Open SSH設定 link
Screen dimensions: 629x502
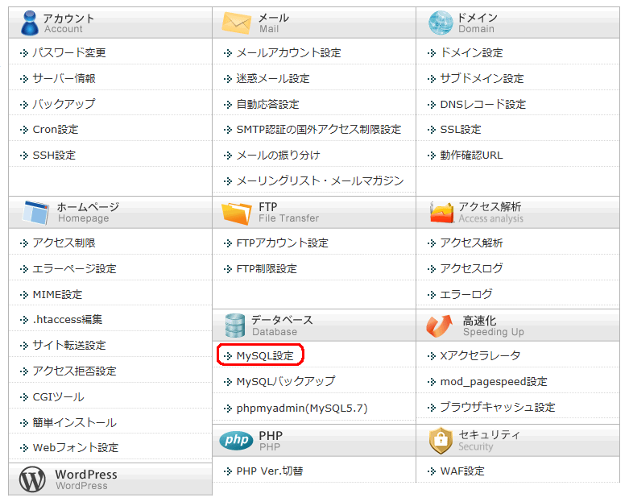tap(54, 155)
